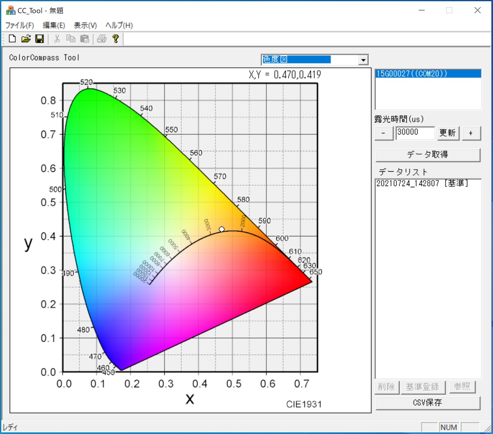Click the Open file toolbar icon

[x=26, y=39]
